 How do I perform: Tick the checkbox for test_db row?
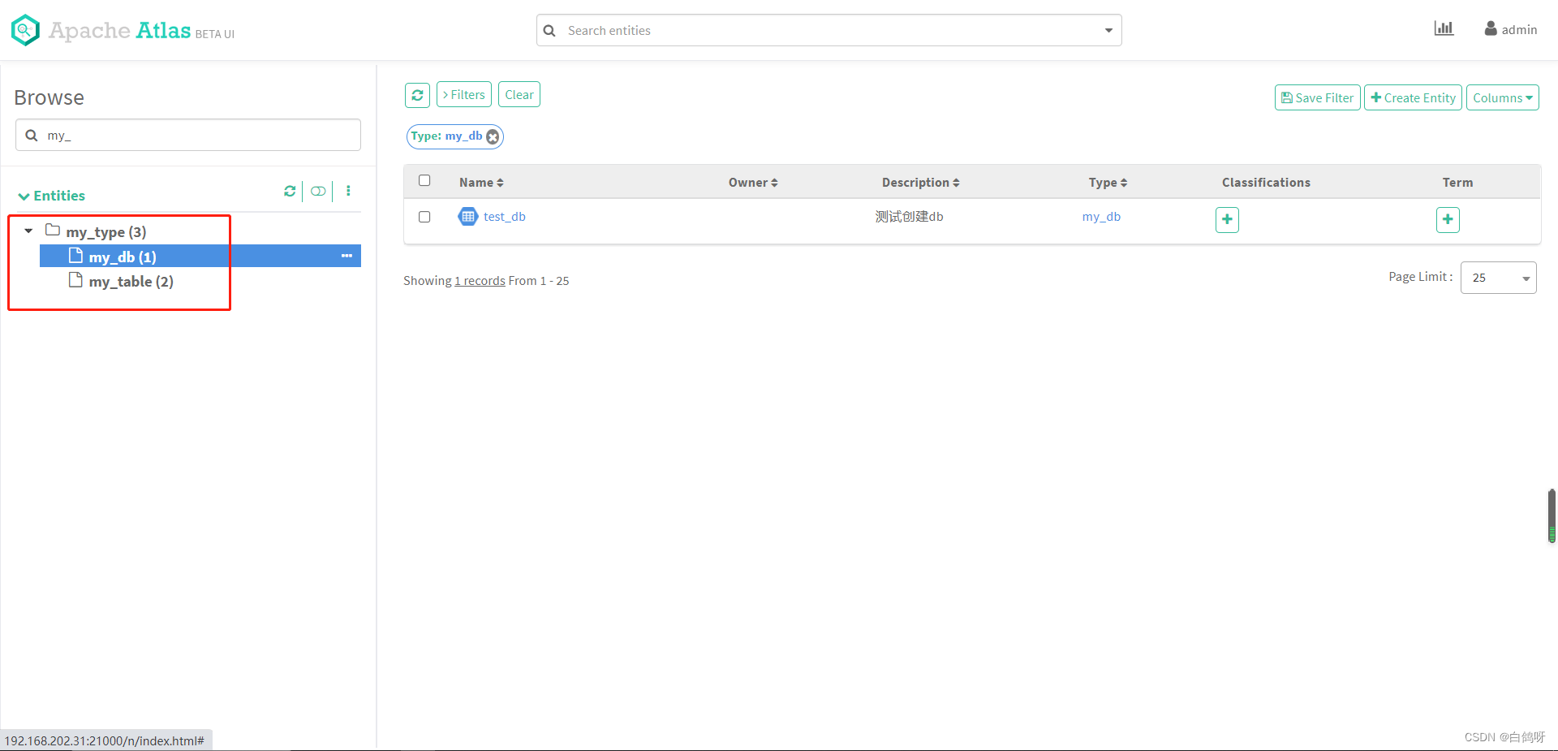(424, 217)
